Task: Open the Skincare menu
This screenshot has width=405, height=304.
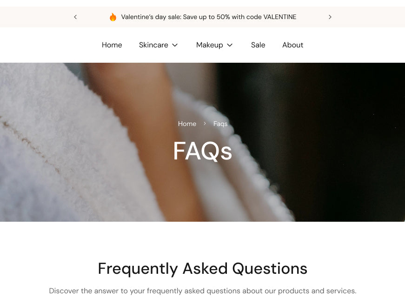Action: point(153,45)
